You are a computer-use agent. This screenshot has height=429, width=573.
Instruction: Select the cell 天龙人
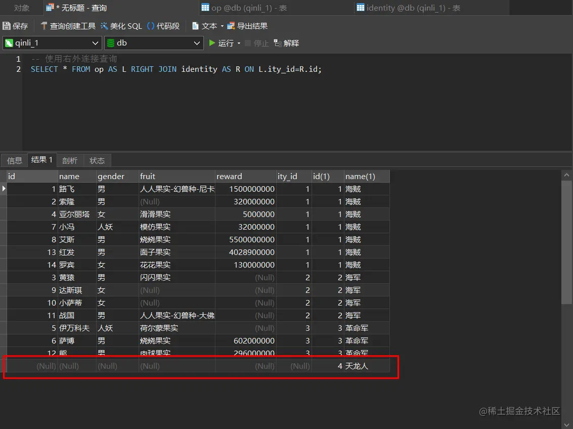367,366
